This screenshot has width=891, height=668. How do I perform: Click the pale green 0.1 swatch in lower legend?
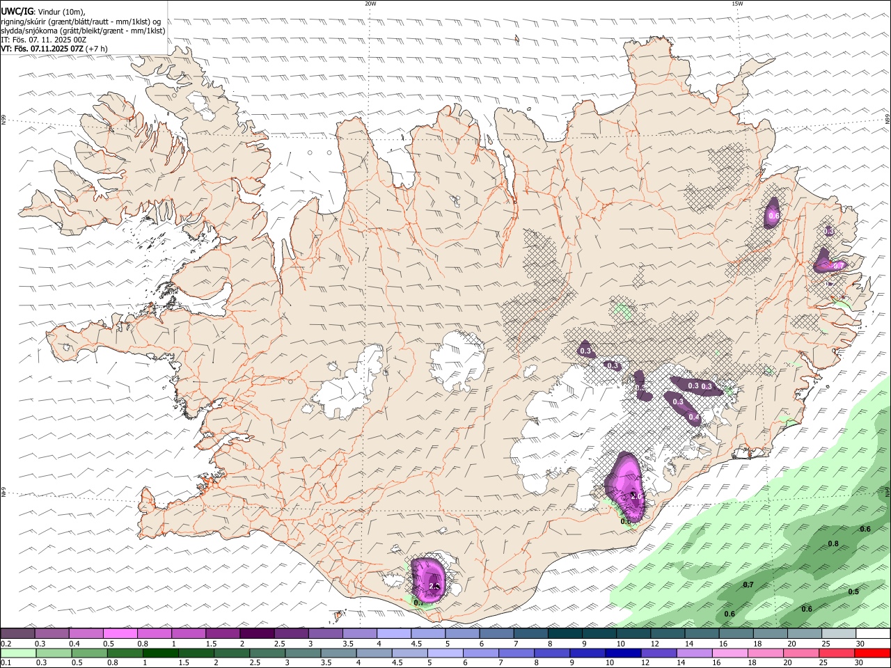pos(19,653)
